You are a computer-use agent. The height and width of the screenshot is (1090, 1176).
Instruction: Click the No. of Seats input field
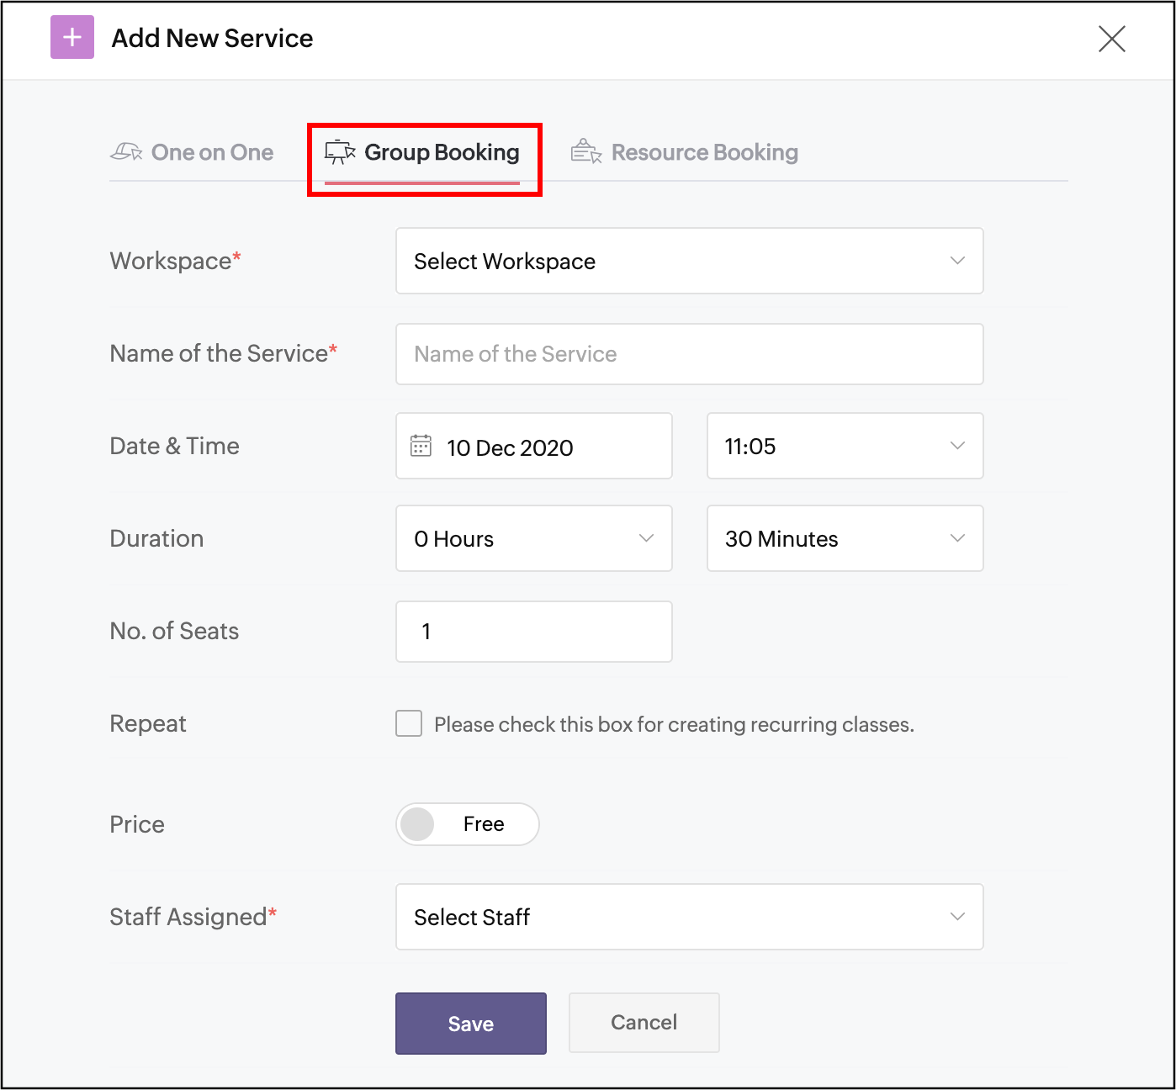[x=533, y=632]
